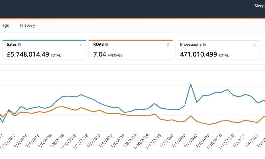Click the orange ROAS line above 1/8/2018
This screenshot has height=159, width=265.
[63, 107]
